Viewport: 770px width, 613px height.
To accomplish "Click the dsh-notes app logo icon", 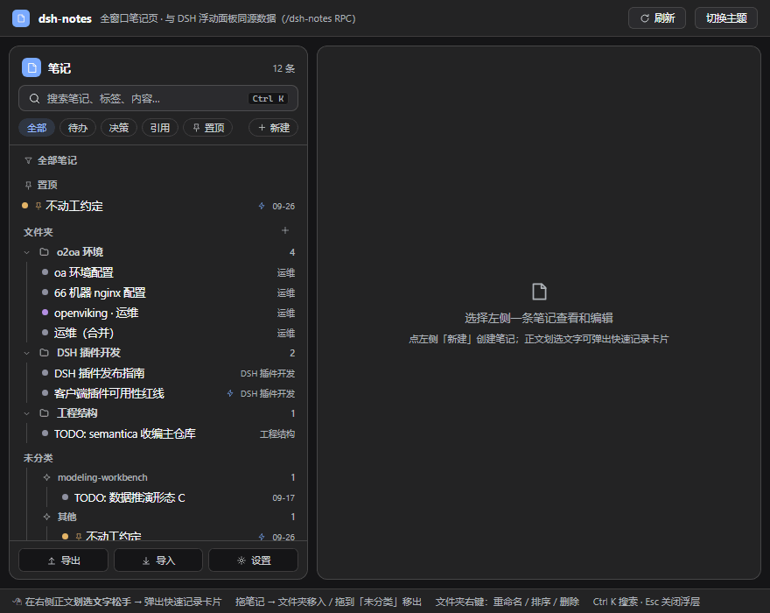I will pos(21,18).
